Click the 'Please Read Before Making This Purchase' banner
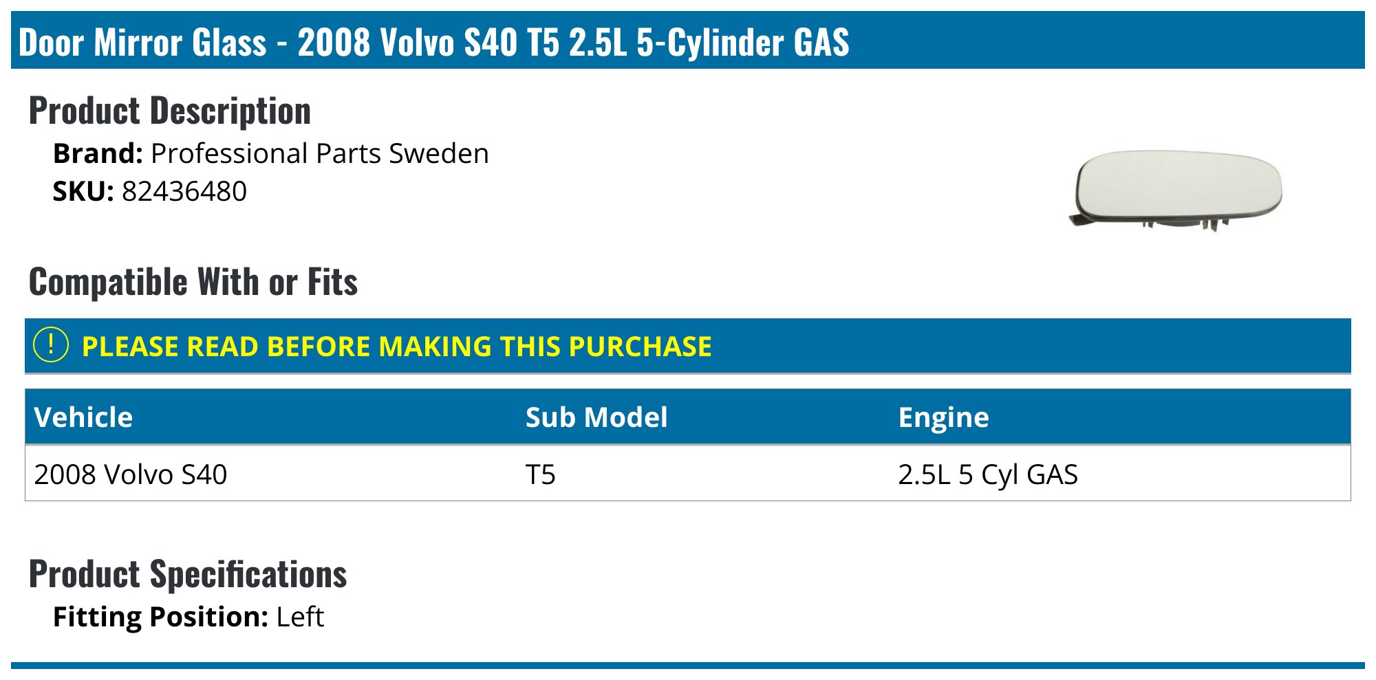The width and height of the screenshot is (1376, 680). coord(688,346)
